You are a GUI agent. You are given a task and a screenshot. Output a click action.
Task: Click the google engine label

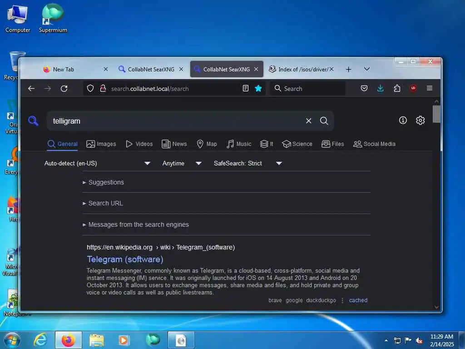(294, 300)
